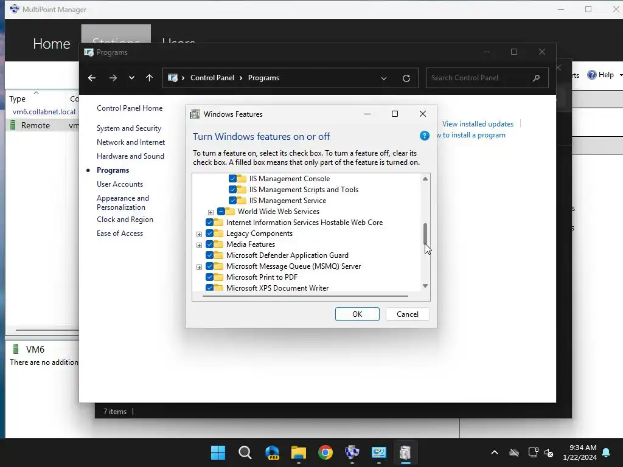Click the muted volume tray icon
Screen dimensions: 623x467
point(549,452)
